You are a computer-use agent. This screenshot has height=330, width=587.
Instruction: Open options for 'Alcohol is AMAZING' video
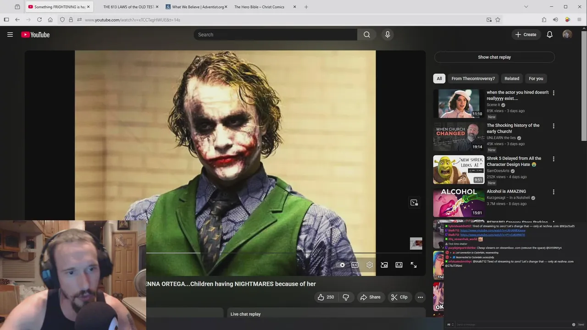554,192
